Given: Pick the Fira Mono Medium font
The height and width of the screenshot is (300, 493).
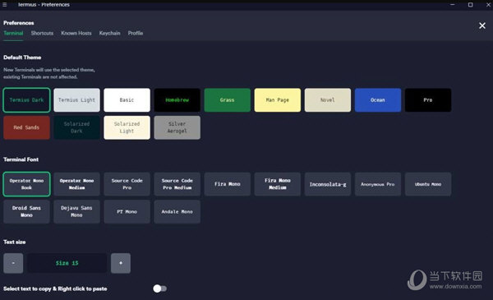Looking at the screenshot, I should click(278, 184).
